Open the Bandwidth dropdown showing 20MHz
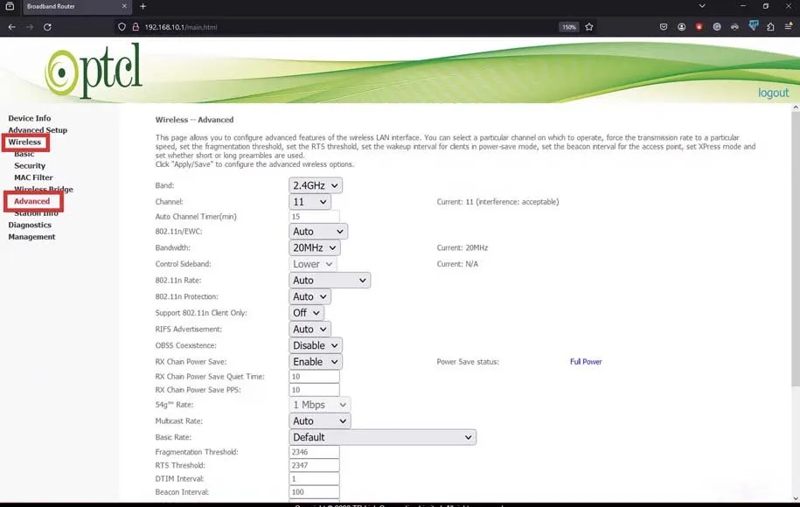This screenshot has height=507, width=800. (314, 248)
